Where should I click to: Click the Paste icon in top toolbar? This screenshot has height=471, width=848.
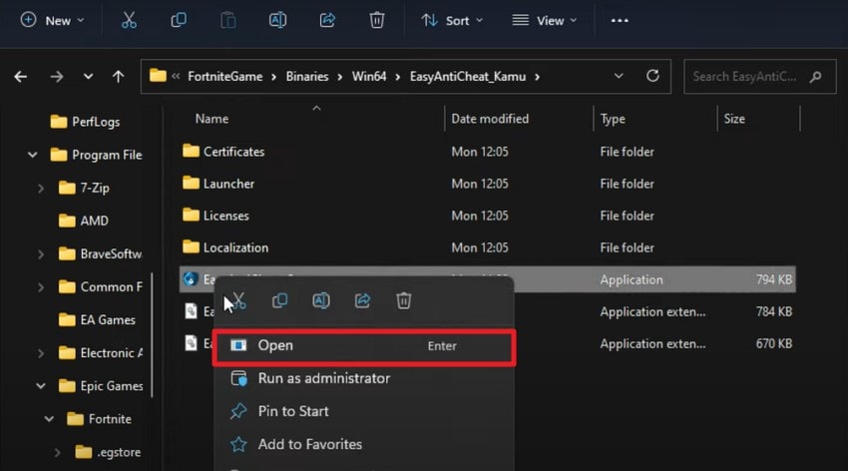click(x=228, y=21)
